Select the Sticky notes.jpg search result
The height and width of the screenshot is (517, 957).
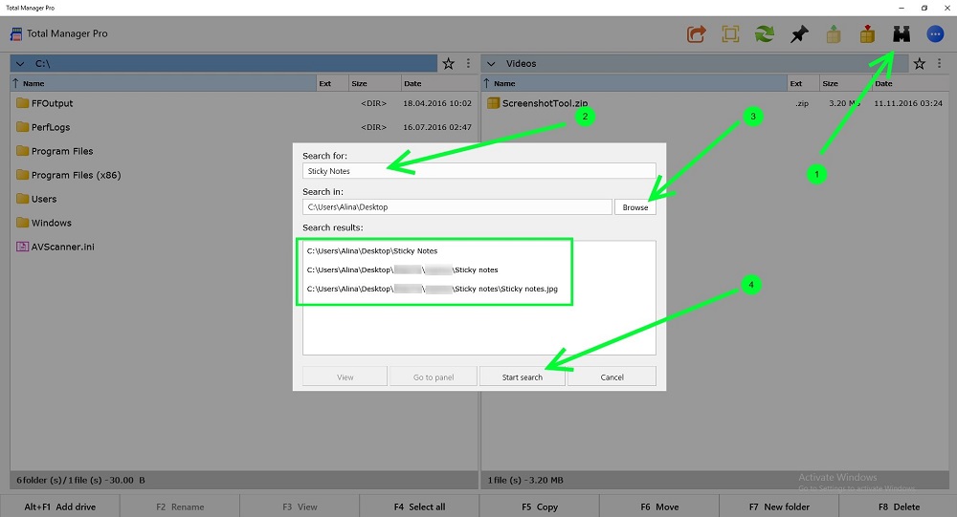[433, 289]
